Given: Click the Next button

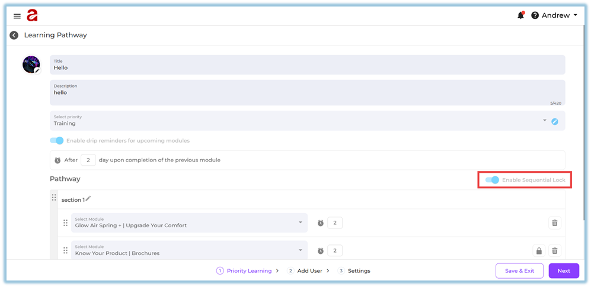Looking at the screenshot, I should pos(564,271).
